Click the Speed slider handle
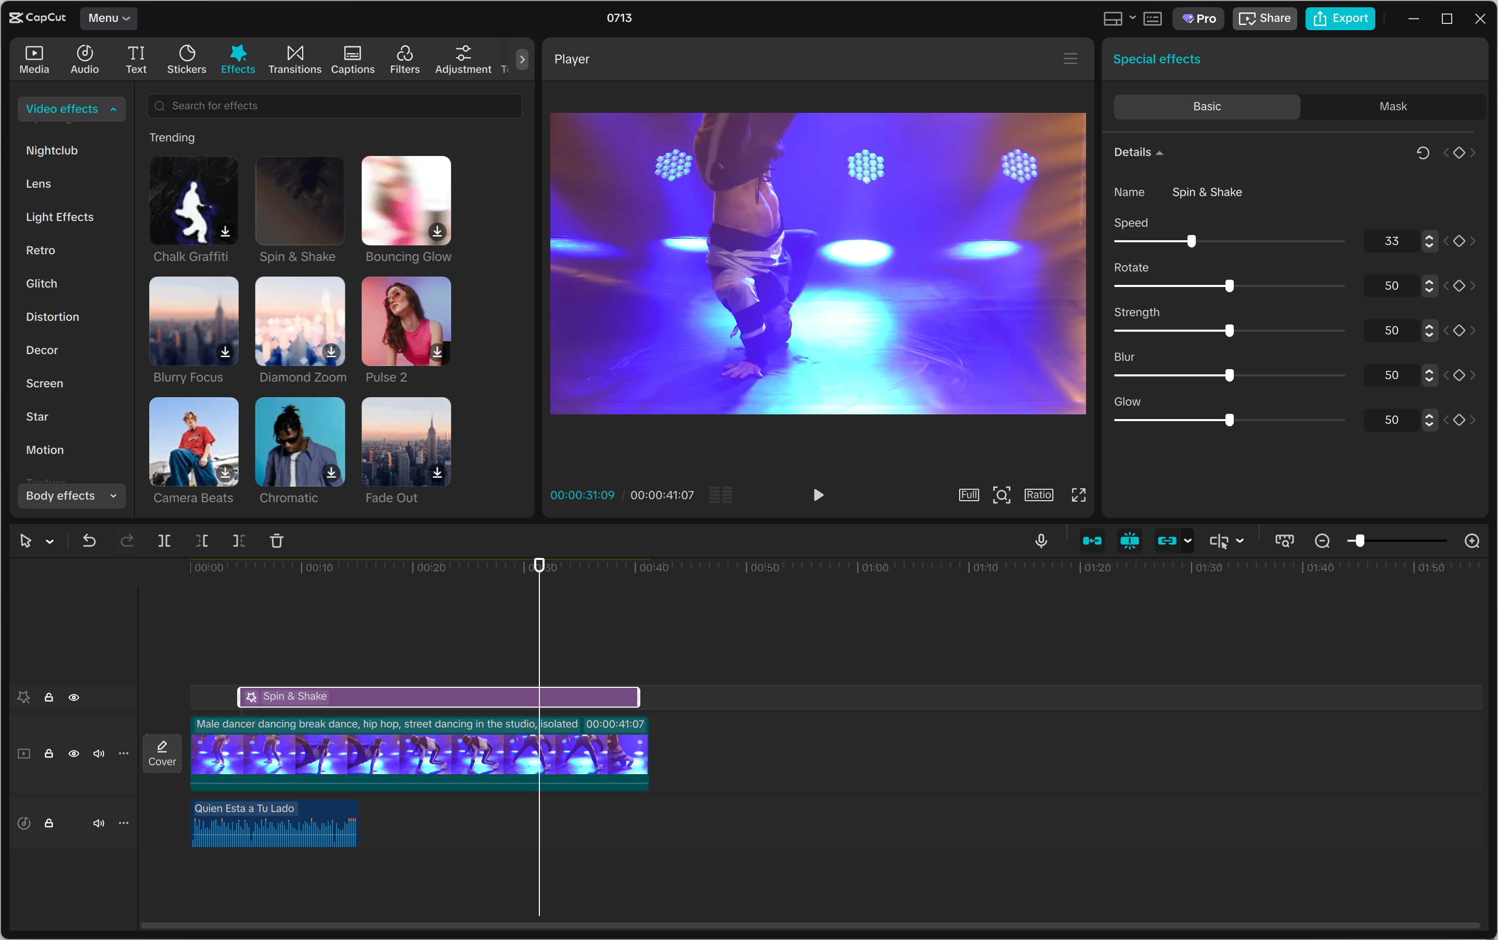The height and width of the screenshot is (940, 1498). (1191, 241)
